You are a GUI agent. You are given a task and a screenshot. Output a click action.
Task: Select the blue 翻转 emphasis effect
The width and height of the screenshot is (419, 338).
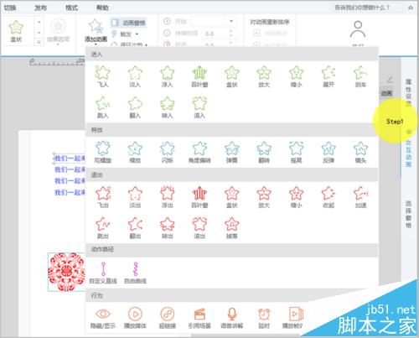[264, 152]
